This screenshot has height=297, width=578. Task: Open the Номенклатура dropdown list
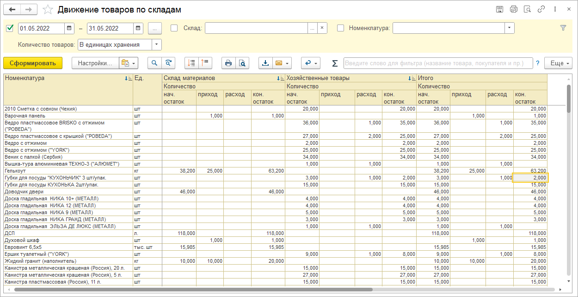pyautogui.click(x=509, y=28)
